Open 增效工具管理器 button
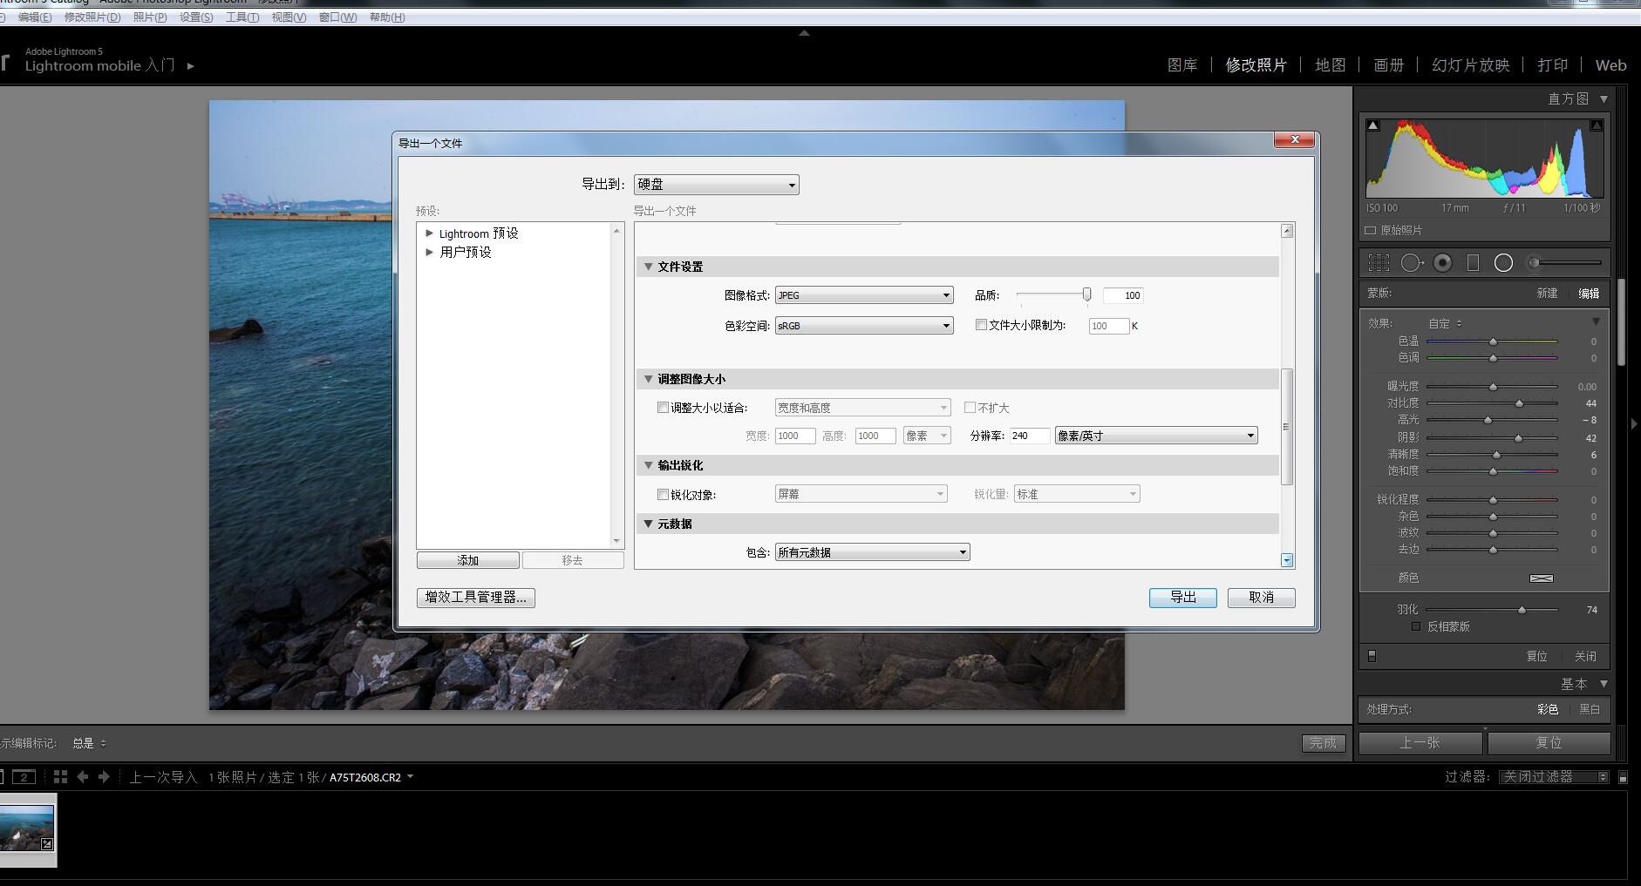 tap(475, 597)
